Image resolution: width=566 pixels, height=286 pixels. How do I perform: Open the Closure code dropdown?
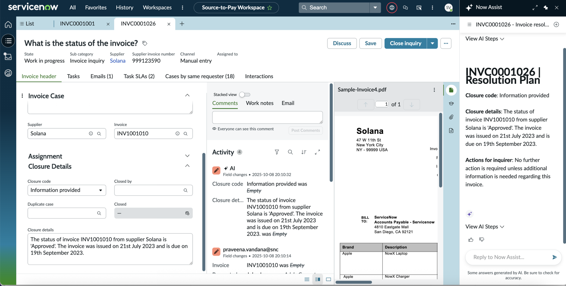(x=67, y=190)
